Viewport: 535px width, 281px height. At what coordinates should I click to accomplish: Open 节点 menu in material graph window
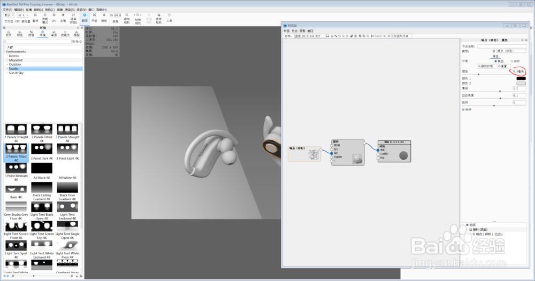pos(294,31)
